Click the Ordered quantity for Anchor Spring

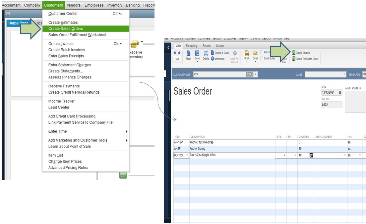coord(306,149)
